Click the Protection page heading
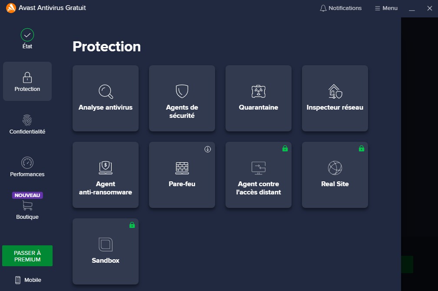This screenshot has width=438, height=291. point(107,47)
